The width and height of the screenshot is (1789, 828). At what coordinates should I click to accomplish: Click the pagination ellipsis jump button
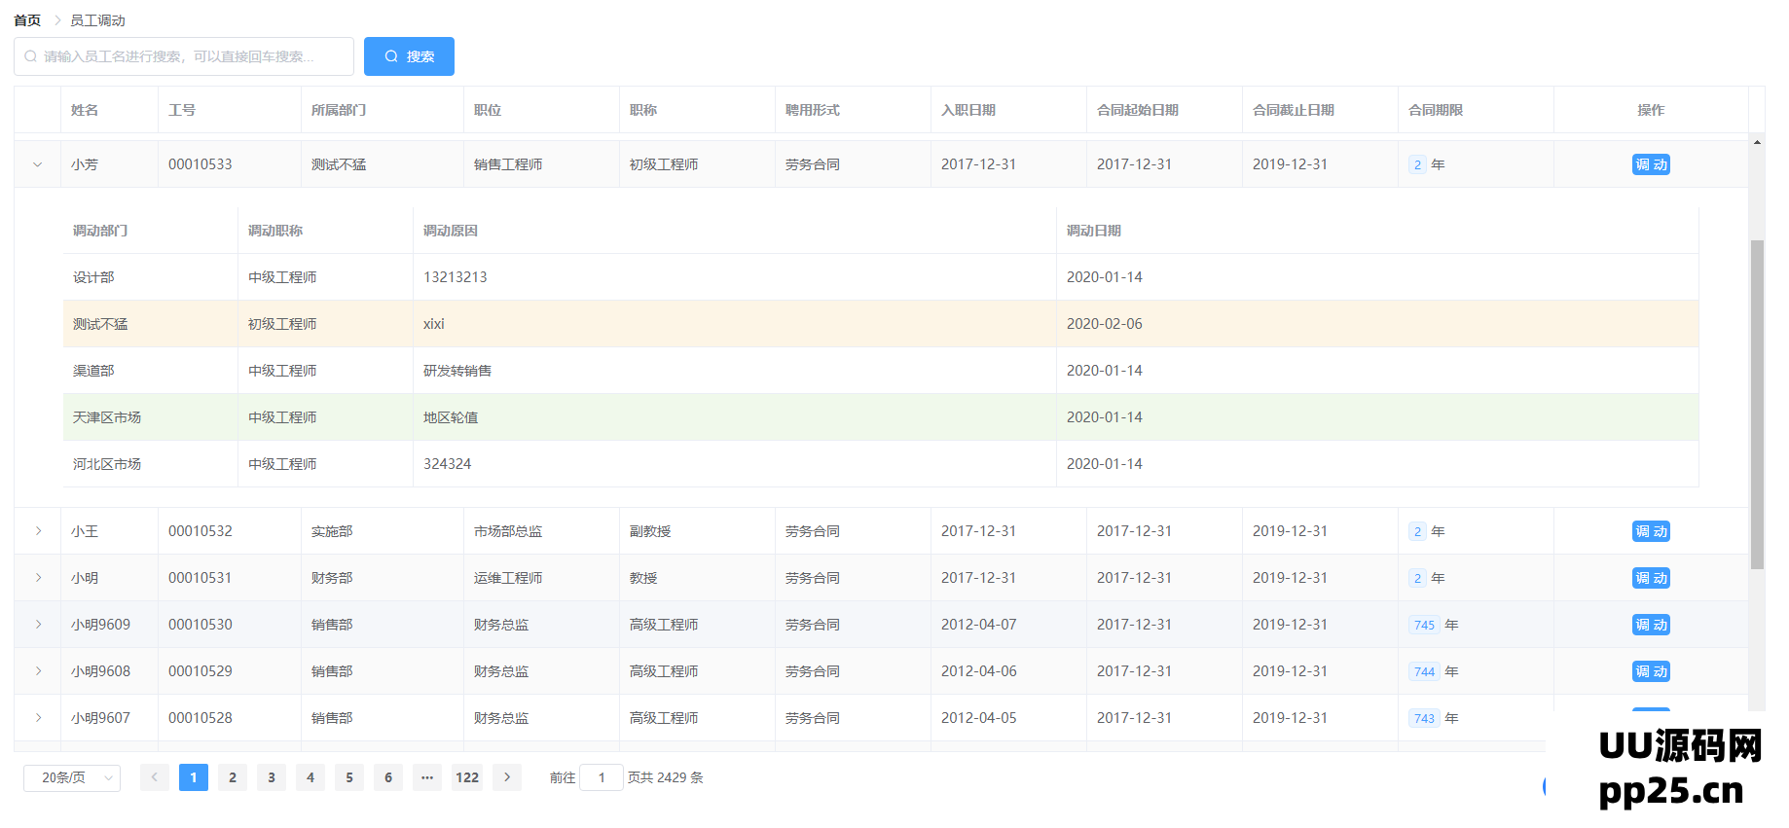(427, 777)
